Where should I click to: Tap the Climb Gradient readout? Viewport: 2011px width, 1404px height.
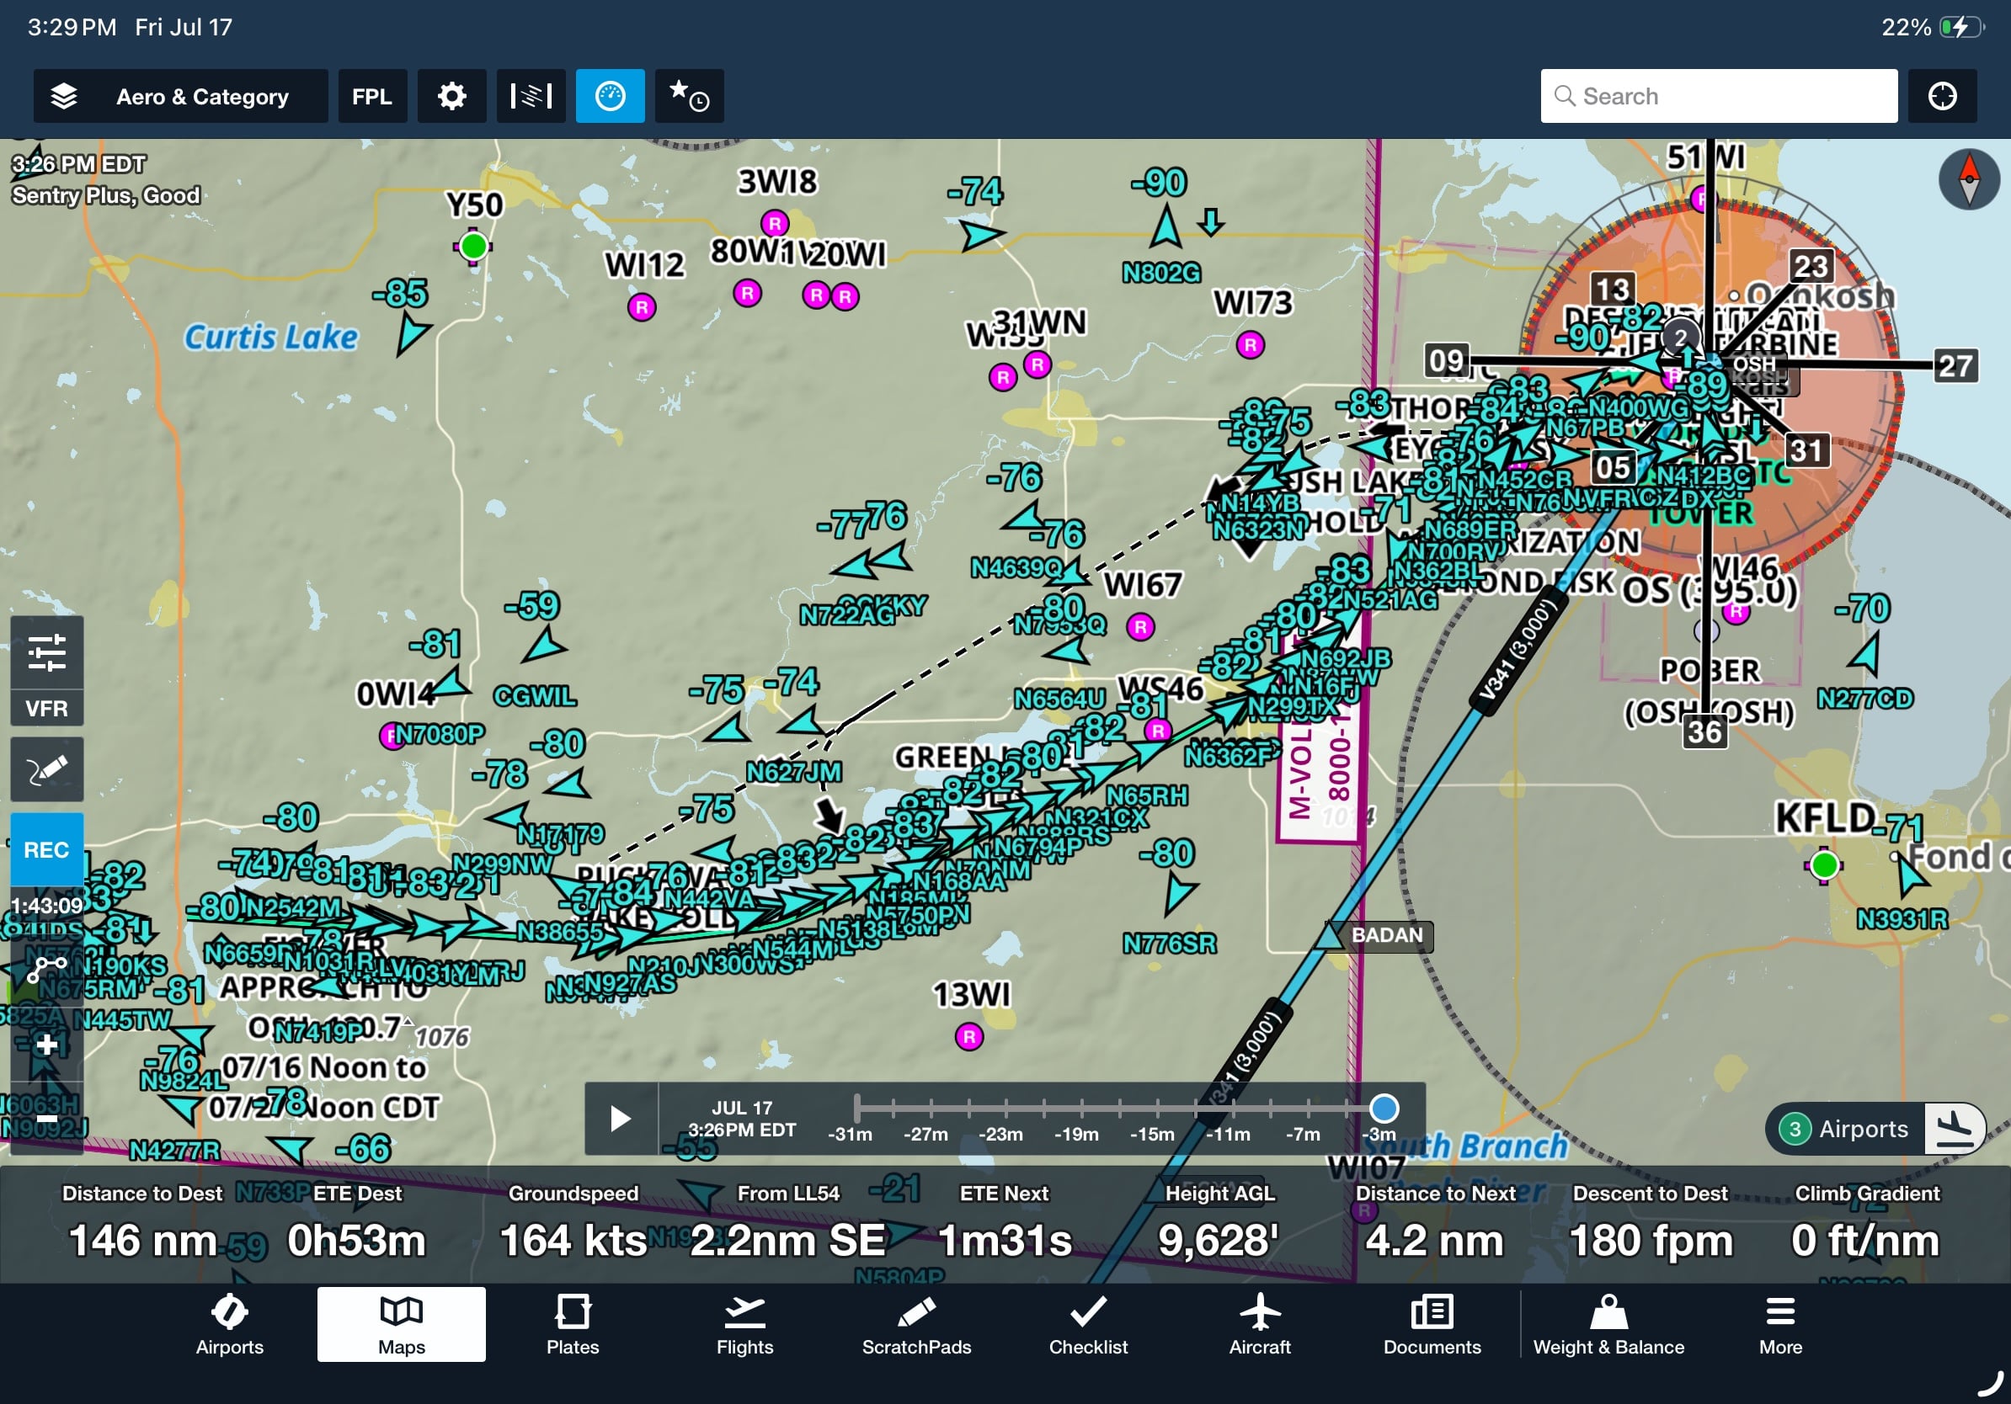tap(1866, 1223)
